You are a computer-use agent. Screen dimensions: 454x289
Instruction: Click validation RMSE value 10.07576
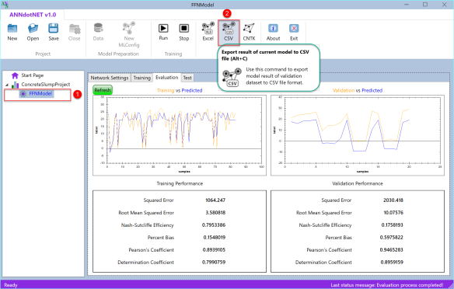click(x=393, y=213)
